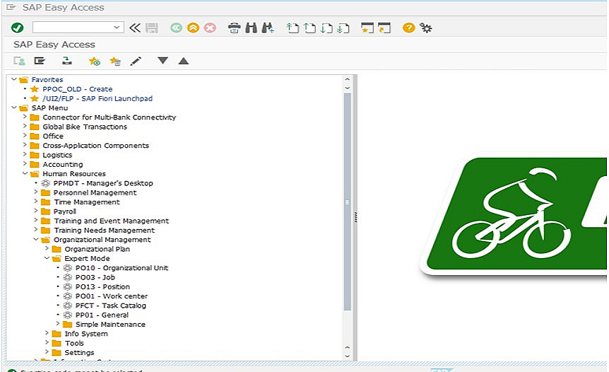The image size is (609, 372).
Task: Click the User Menu icon
Action: tap(19, 61)
